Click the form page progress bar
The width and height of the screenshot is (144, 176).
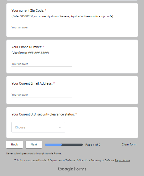[x=64, y=145]
